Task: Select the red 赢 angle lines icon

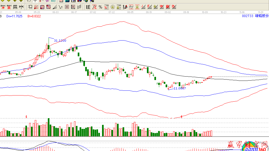Action: 168,7
